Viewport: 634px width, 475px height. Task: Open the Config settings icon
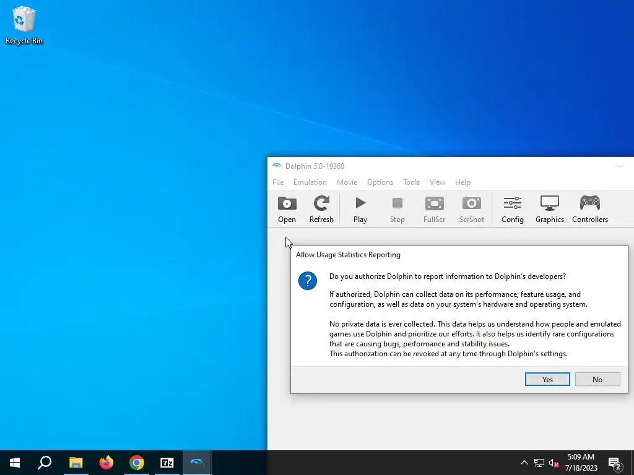pyautogui.click(x=512, y=209)
